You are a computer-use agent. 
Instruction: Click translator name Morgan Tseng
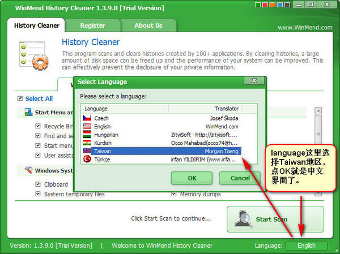click(x=222, y=151)
